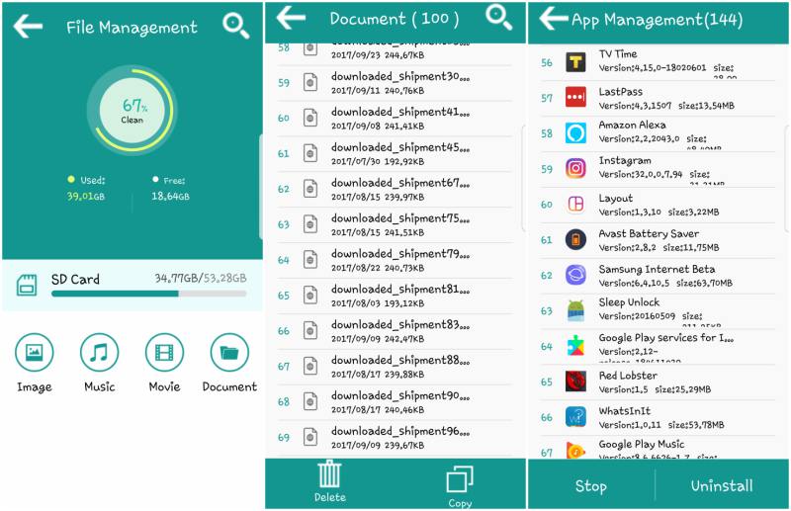Tap file icon of document 59
791x511 pixels.
(310, 83)
